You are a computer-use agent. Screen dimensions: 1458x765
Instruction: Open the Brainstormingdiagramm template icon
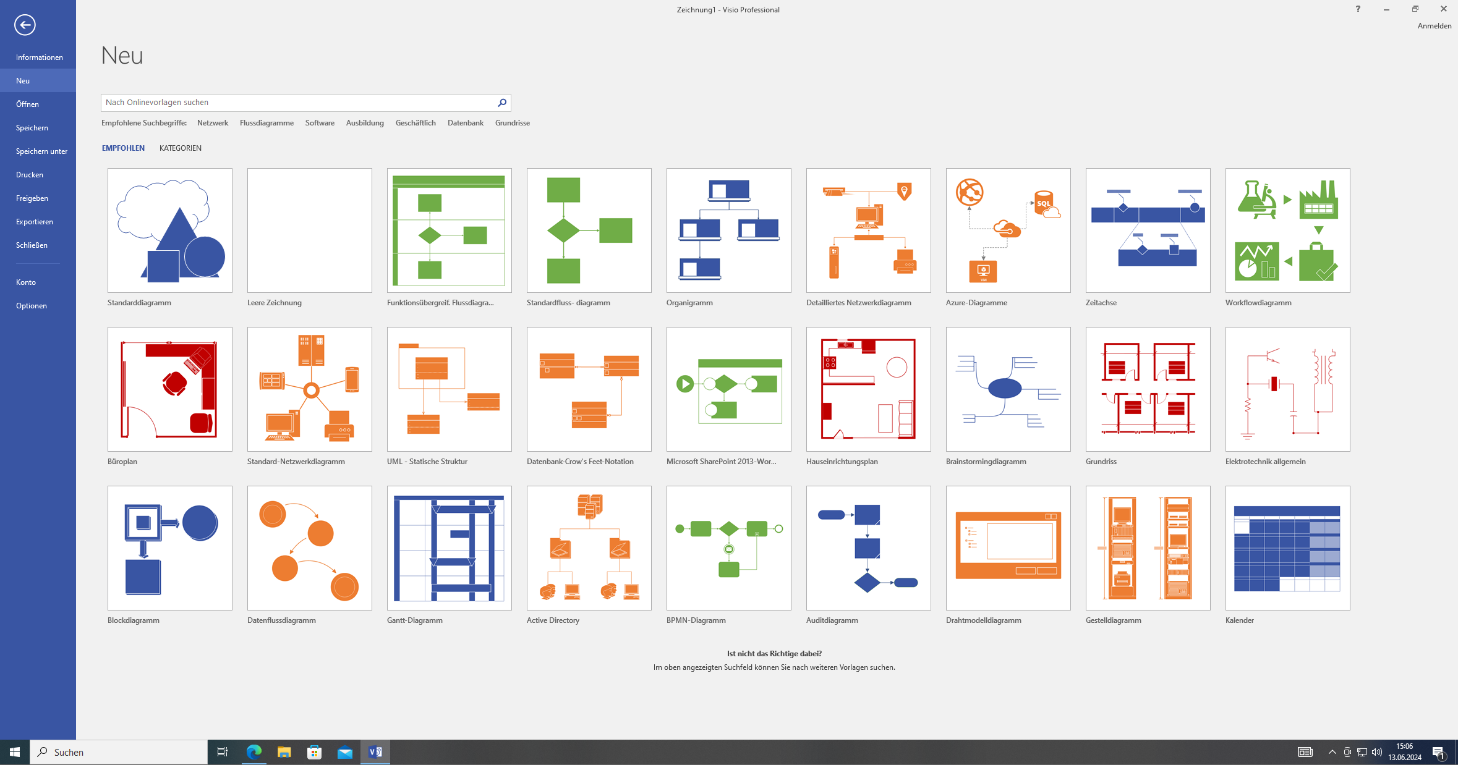(x=1008, y=389)
